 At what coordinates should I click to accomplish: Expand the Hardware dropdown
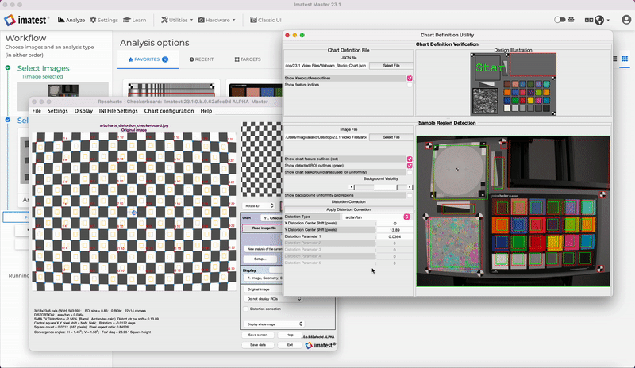[216, 20]
